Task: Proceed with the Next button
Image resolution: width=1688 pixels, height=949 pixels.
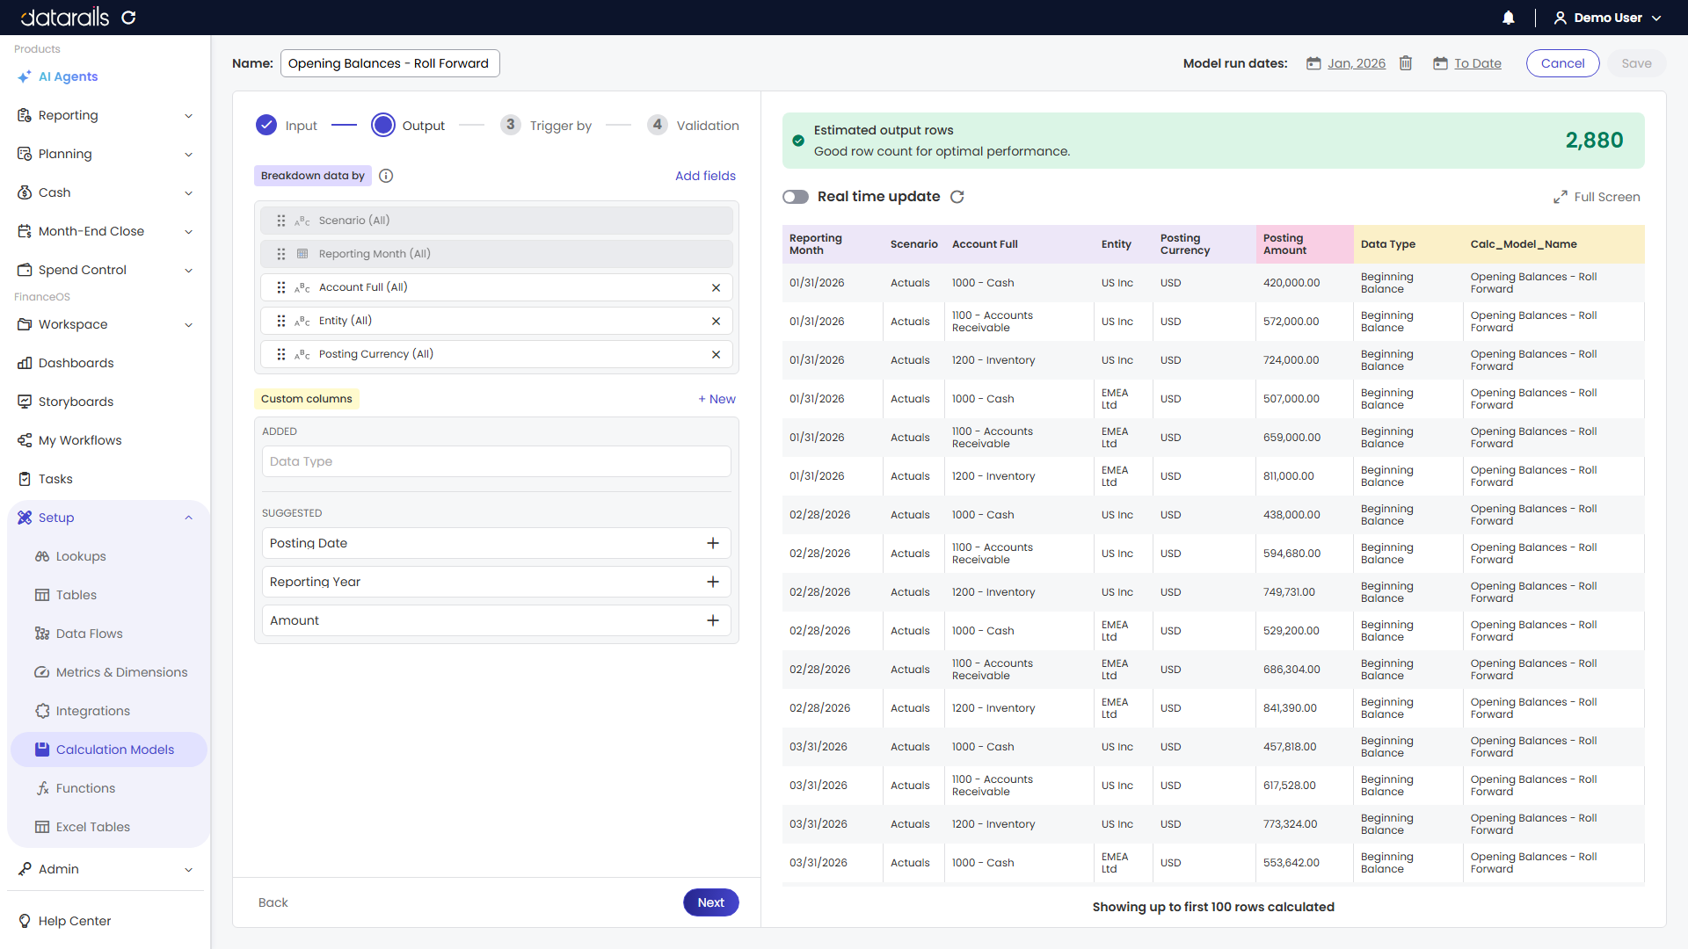Action: click(711, 902)
